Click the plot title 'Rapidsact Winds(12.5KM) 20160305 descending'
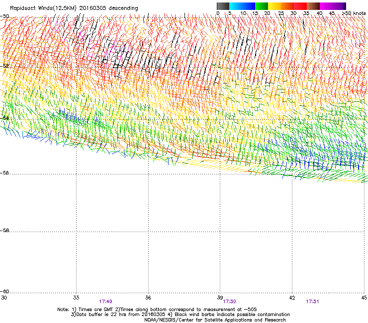The image size is (368, 323). point(74,8)
